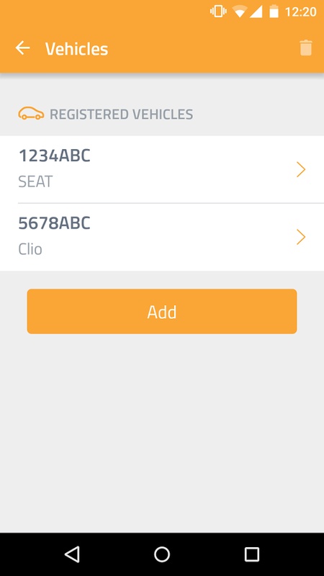Click the orange car icon
The width and height of the screenshot is (324, 576).
pyautogui.click(x=31, y=114)
